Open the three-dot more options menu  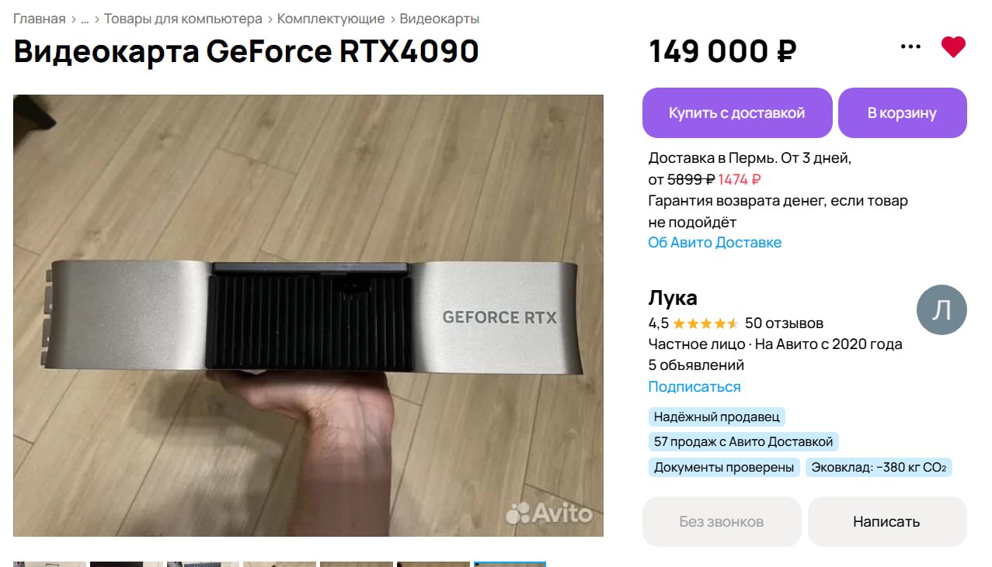tap(910, 47)
